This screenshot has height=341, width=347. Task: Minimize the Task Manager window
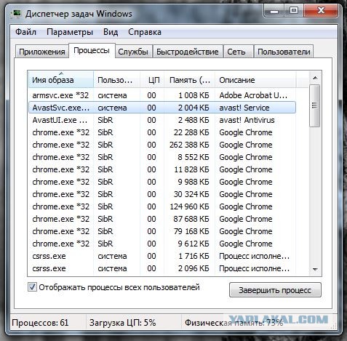pos(274,11)
